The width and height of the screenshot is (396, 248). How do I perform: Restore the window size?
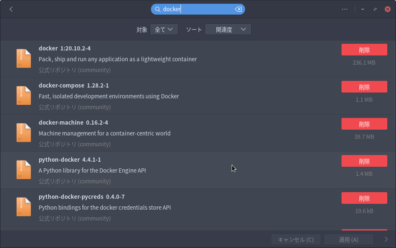tap(375, 9)
